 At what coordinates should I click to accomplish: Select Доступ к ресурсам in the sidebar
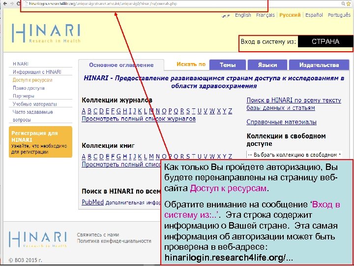pos(32,80)
